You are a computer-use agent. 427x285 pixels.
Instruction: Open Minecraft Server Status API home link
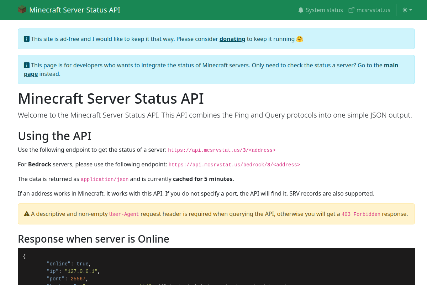coord(69,10)
